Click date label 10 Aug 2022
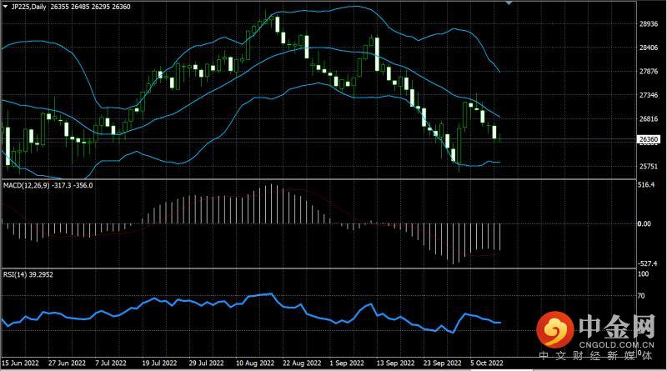The width and height of the screenshot is (667, 371). [x=255, y=363]
